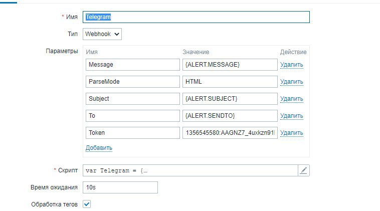380x211 pixels.
Task: Open the Тип Webhook dropdown
Action: coord(102,34)
